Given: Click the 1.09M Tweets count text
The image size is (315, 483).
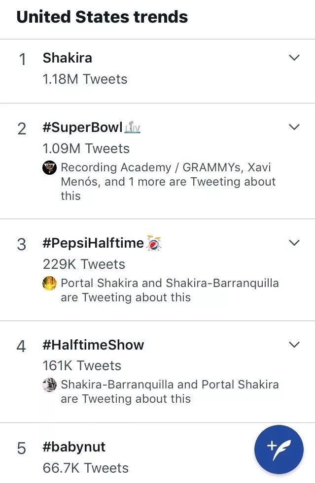Looking at the screenshot, I should tap(86, 149).
